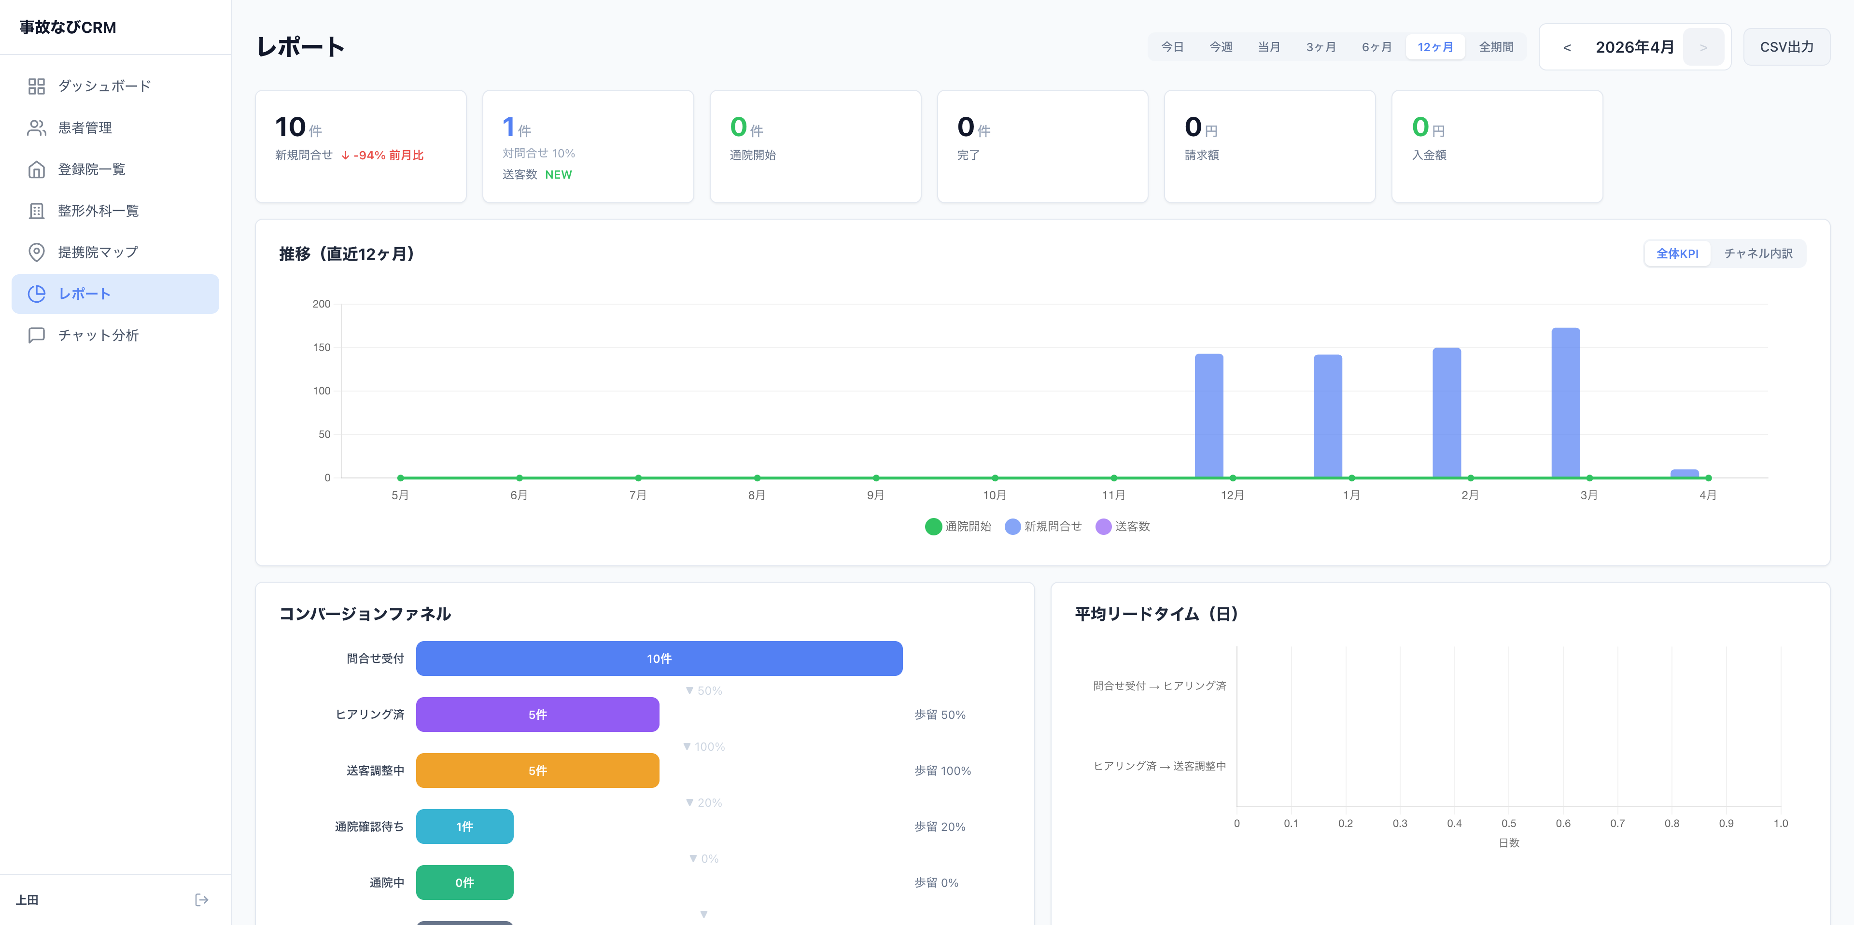
Task: Click the 提携院マップ pin icon
Action: click(36, 252)
